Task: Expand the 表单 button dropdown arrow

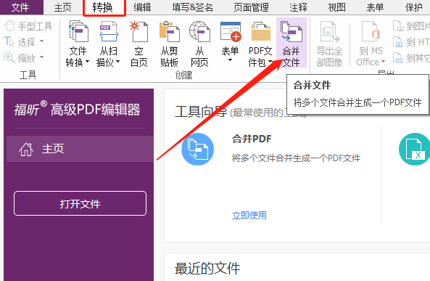Action: click(x=231, y=60)
